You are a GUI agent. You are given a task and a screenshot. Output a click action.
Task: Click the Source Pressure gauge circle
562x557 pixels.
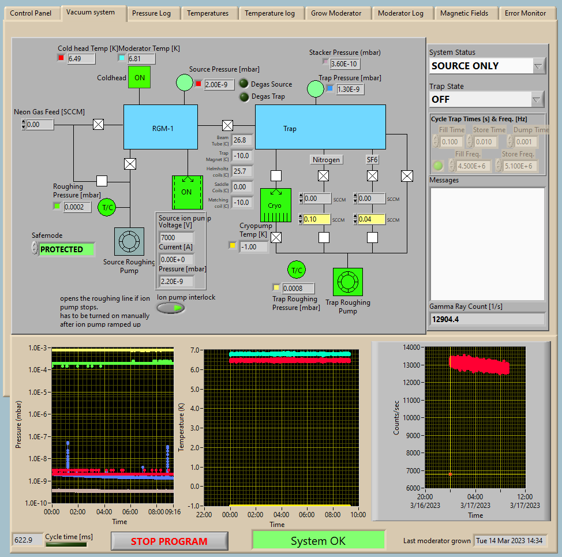click(185, 83)
